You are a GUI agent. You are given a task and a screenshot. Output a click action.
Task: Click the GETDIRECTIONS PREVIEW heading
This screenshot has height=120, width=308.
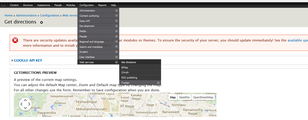(35, 73)
